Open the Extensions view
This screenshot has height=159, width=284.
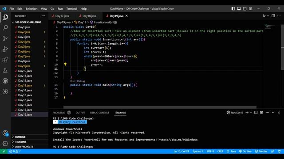point(5,60)
